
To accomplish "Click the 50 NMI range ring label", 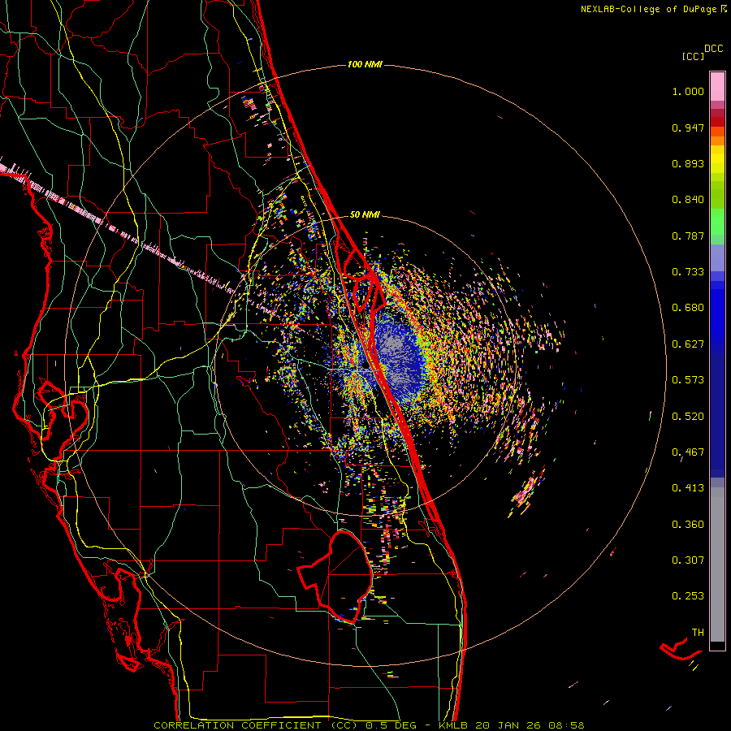I will point(365,214).
